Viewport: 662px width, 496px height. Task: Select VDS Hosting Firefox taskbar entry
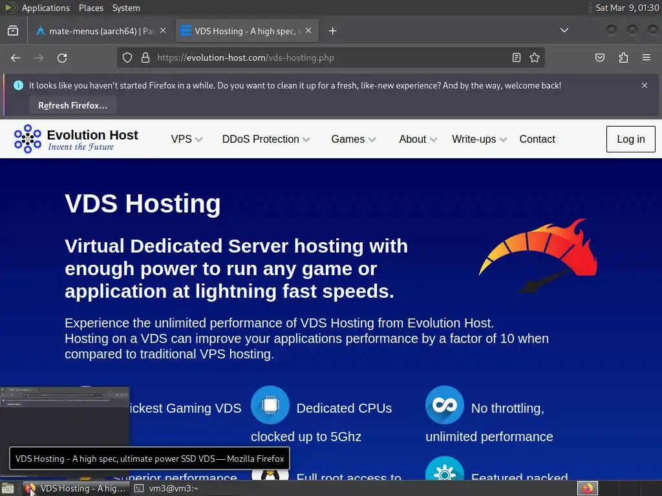coord(75,488)
